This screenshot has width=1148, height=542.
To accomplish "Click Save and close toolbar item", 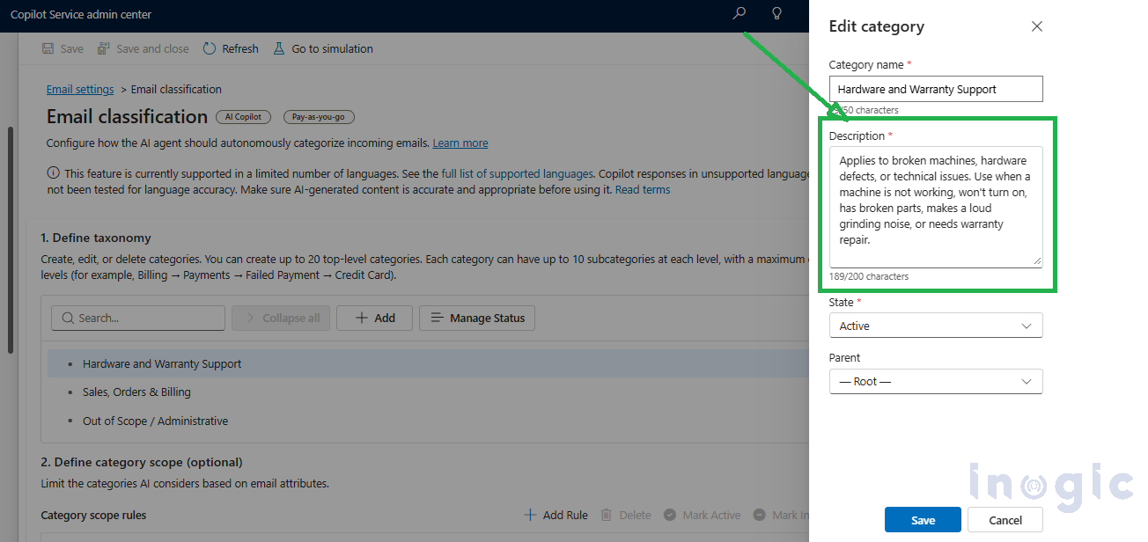I will 143,48.
